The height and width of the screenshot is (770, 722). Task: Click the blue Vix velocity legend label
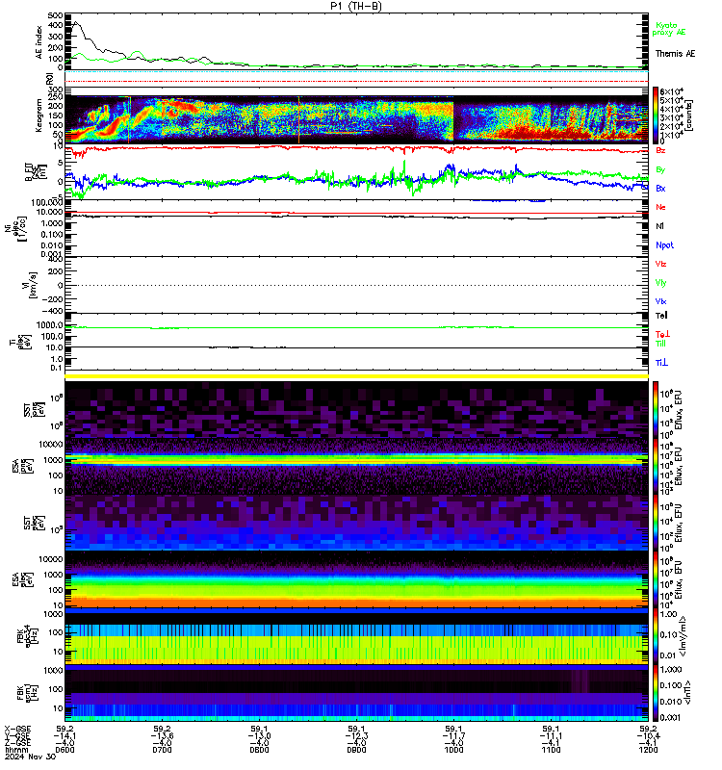(x=660, y=301)
